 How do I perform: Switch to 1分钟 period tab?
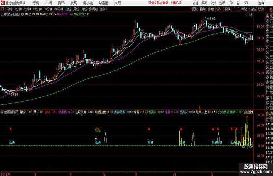[18, 9]
